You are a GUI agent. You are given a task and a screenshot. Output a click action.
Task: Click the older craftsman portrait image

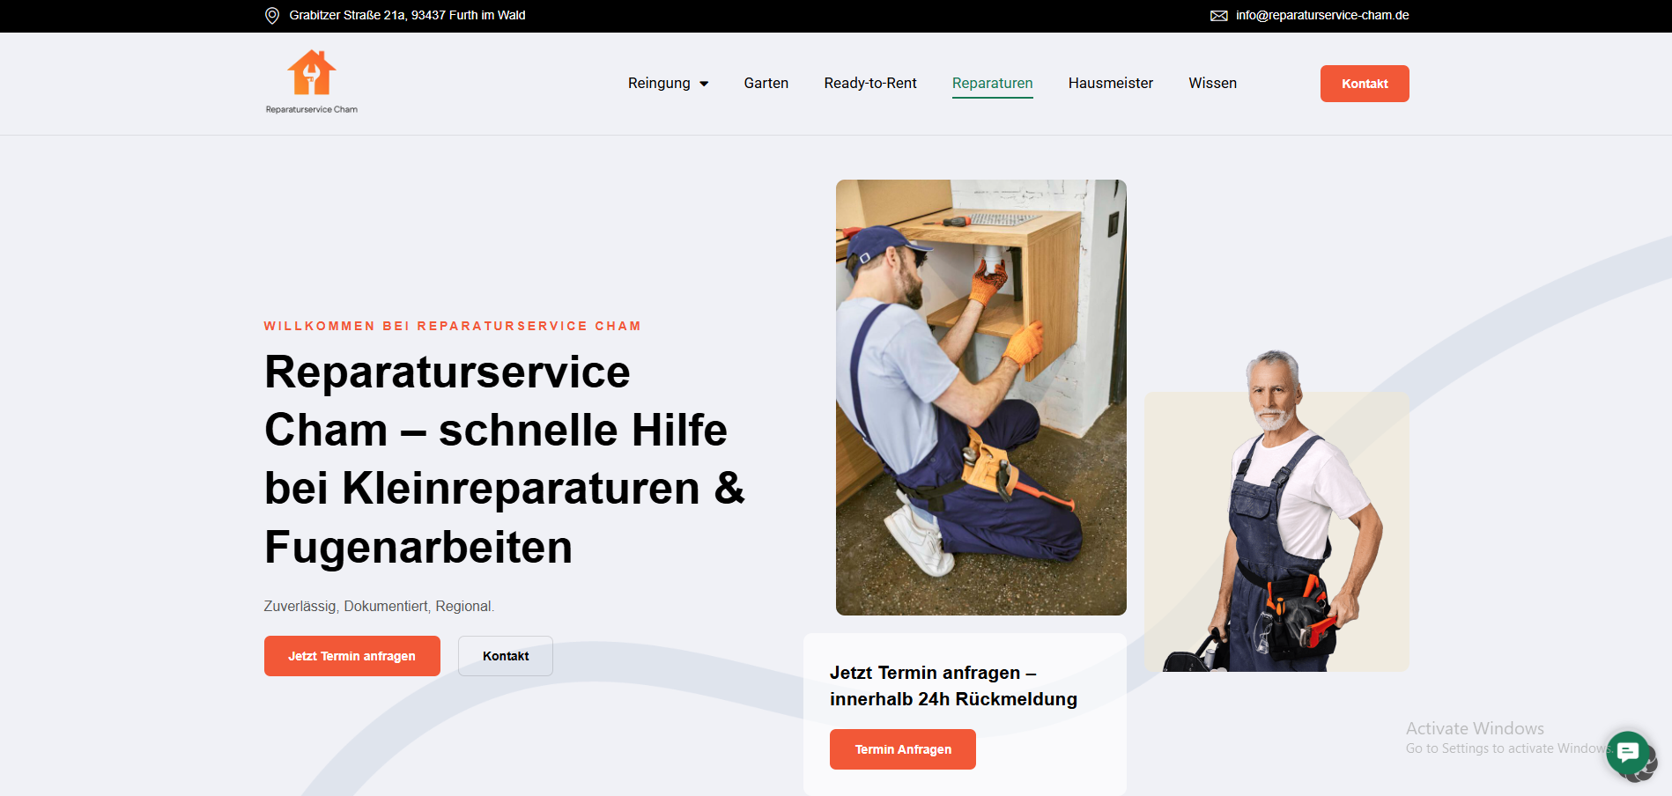click(1276, 511)
